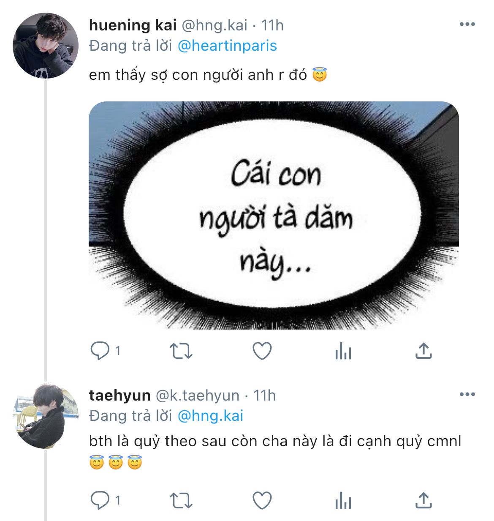Open the @heartinparis mention link
Viewport: 494px width, 521px height.
tap(227, 46)
